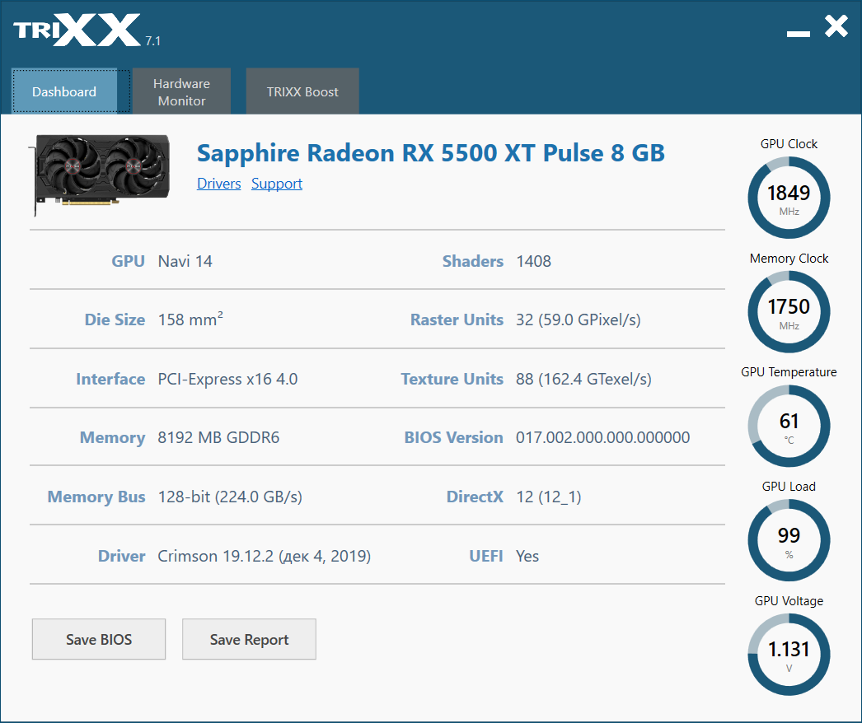Open the Hardware Monitor tab
The height and width of the screenshot is (723, 862).
click(x=181, y=91)
